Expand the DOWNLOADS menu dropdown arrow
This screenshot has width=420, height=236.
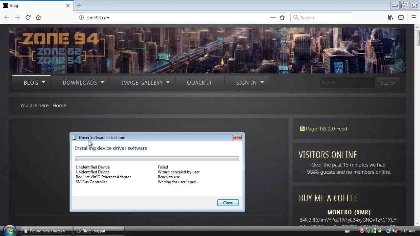click(102, 82)
